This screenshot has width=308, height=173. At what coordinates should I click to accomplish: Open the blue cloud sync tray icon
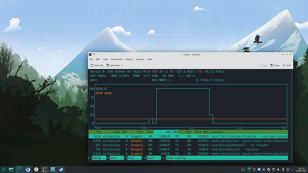(259, 169)
